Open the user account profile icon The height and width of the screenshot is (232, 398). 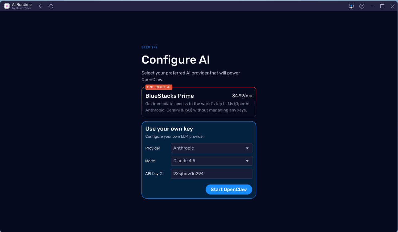pos(351,6)
